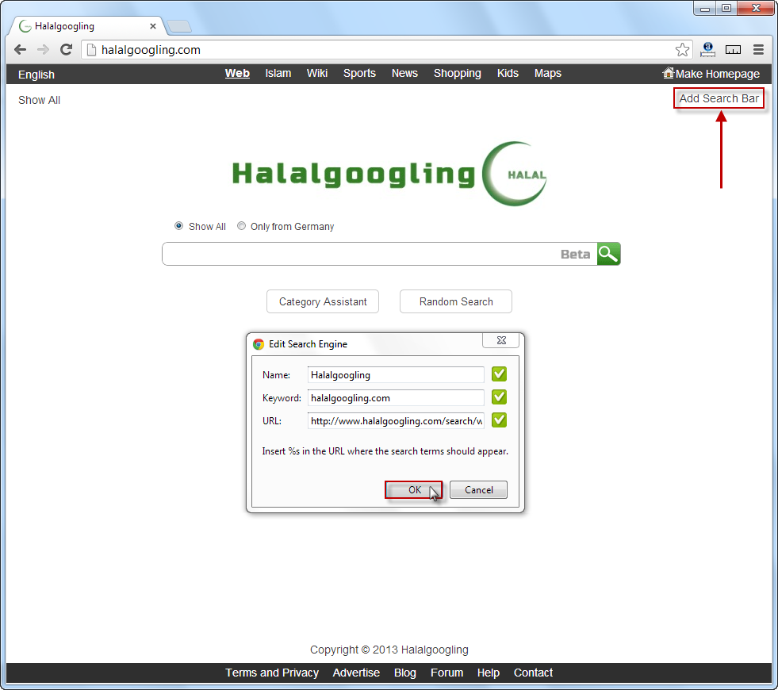Select the Show All radio button
778x690 pixels.
coord(178,226)
